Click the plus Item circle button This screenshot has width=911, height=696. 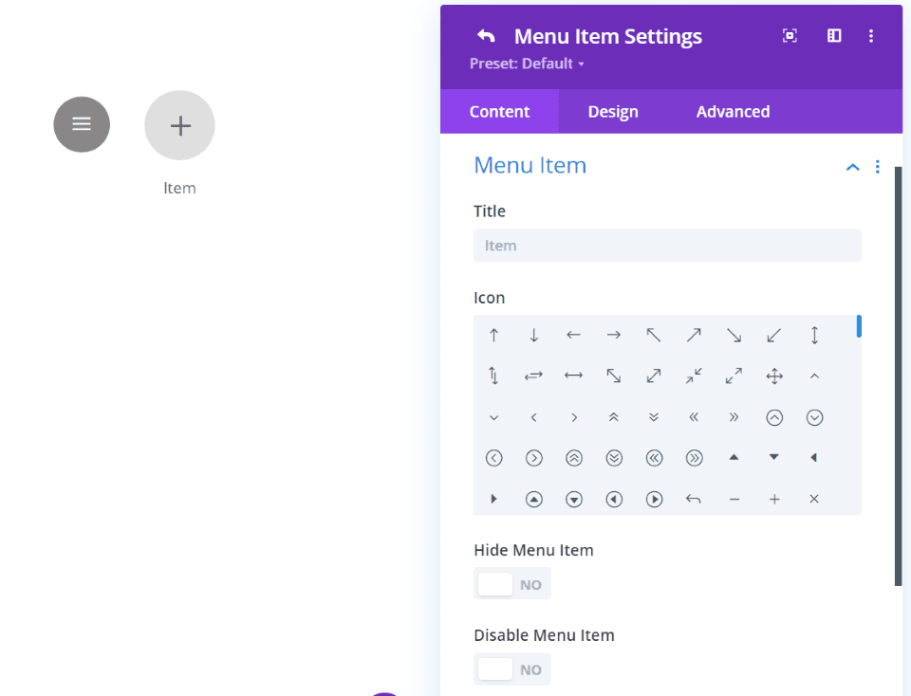click(179, 125)
